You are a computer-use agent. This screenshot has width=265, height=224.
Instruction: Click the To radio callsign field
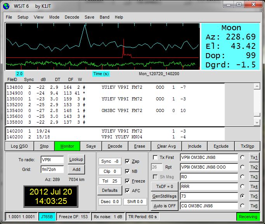[52, 160]
